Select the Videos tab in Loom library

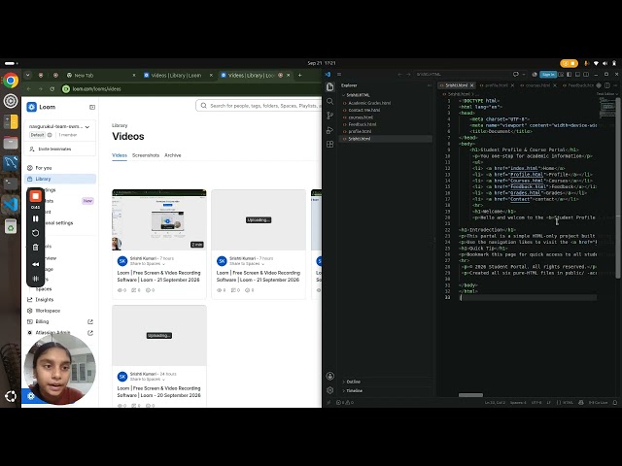pos(120,155)
